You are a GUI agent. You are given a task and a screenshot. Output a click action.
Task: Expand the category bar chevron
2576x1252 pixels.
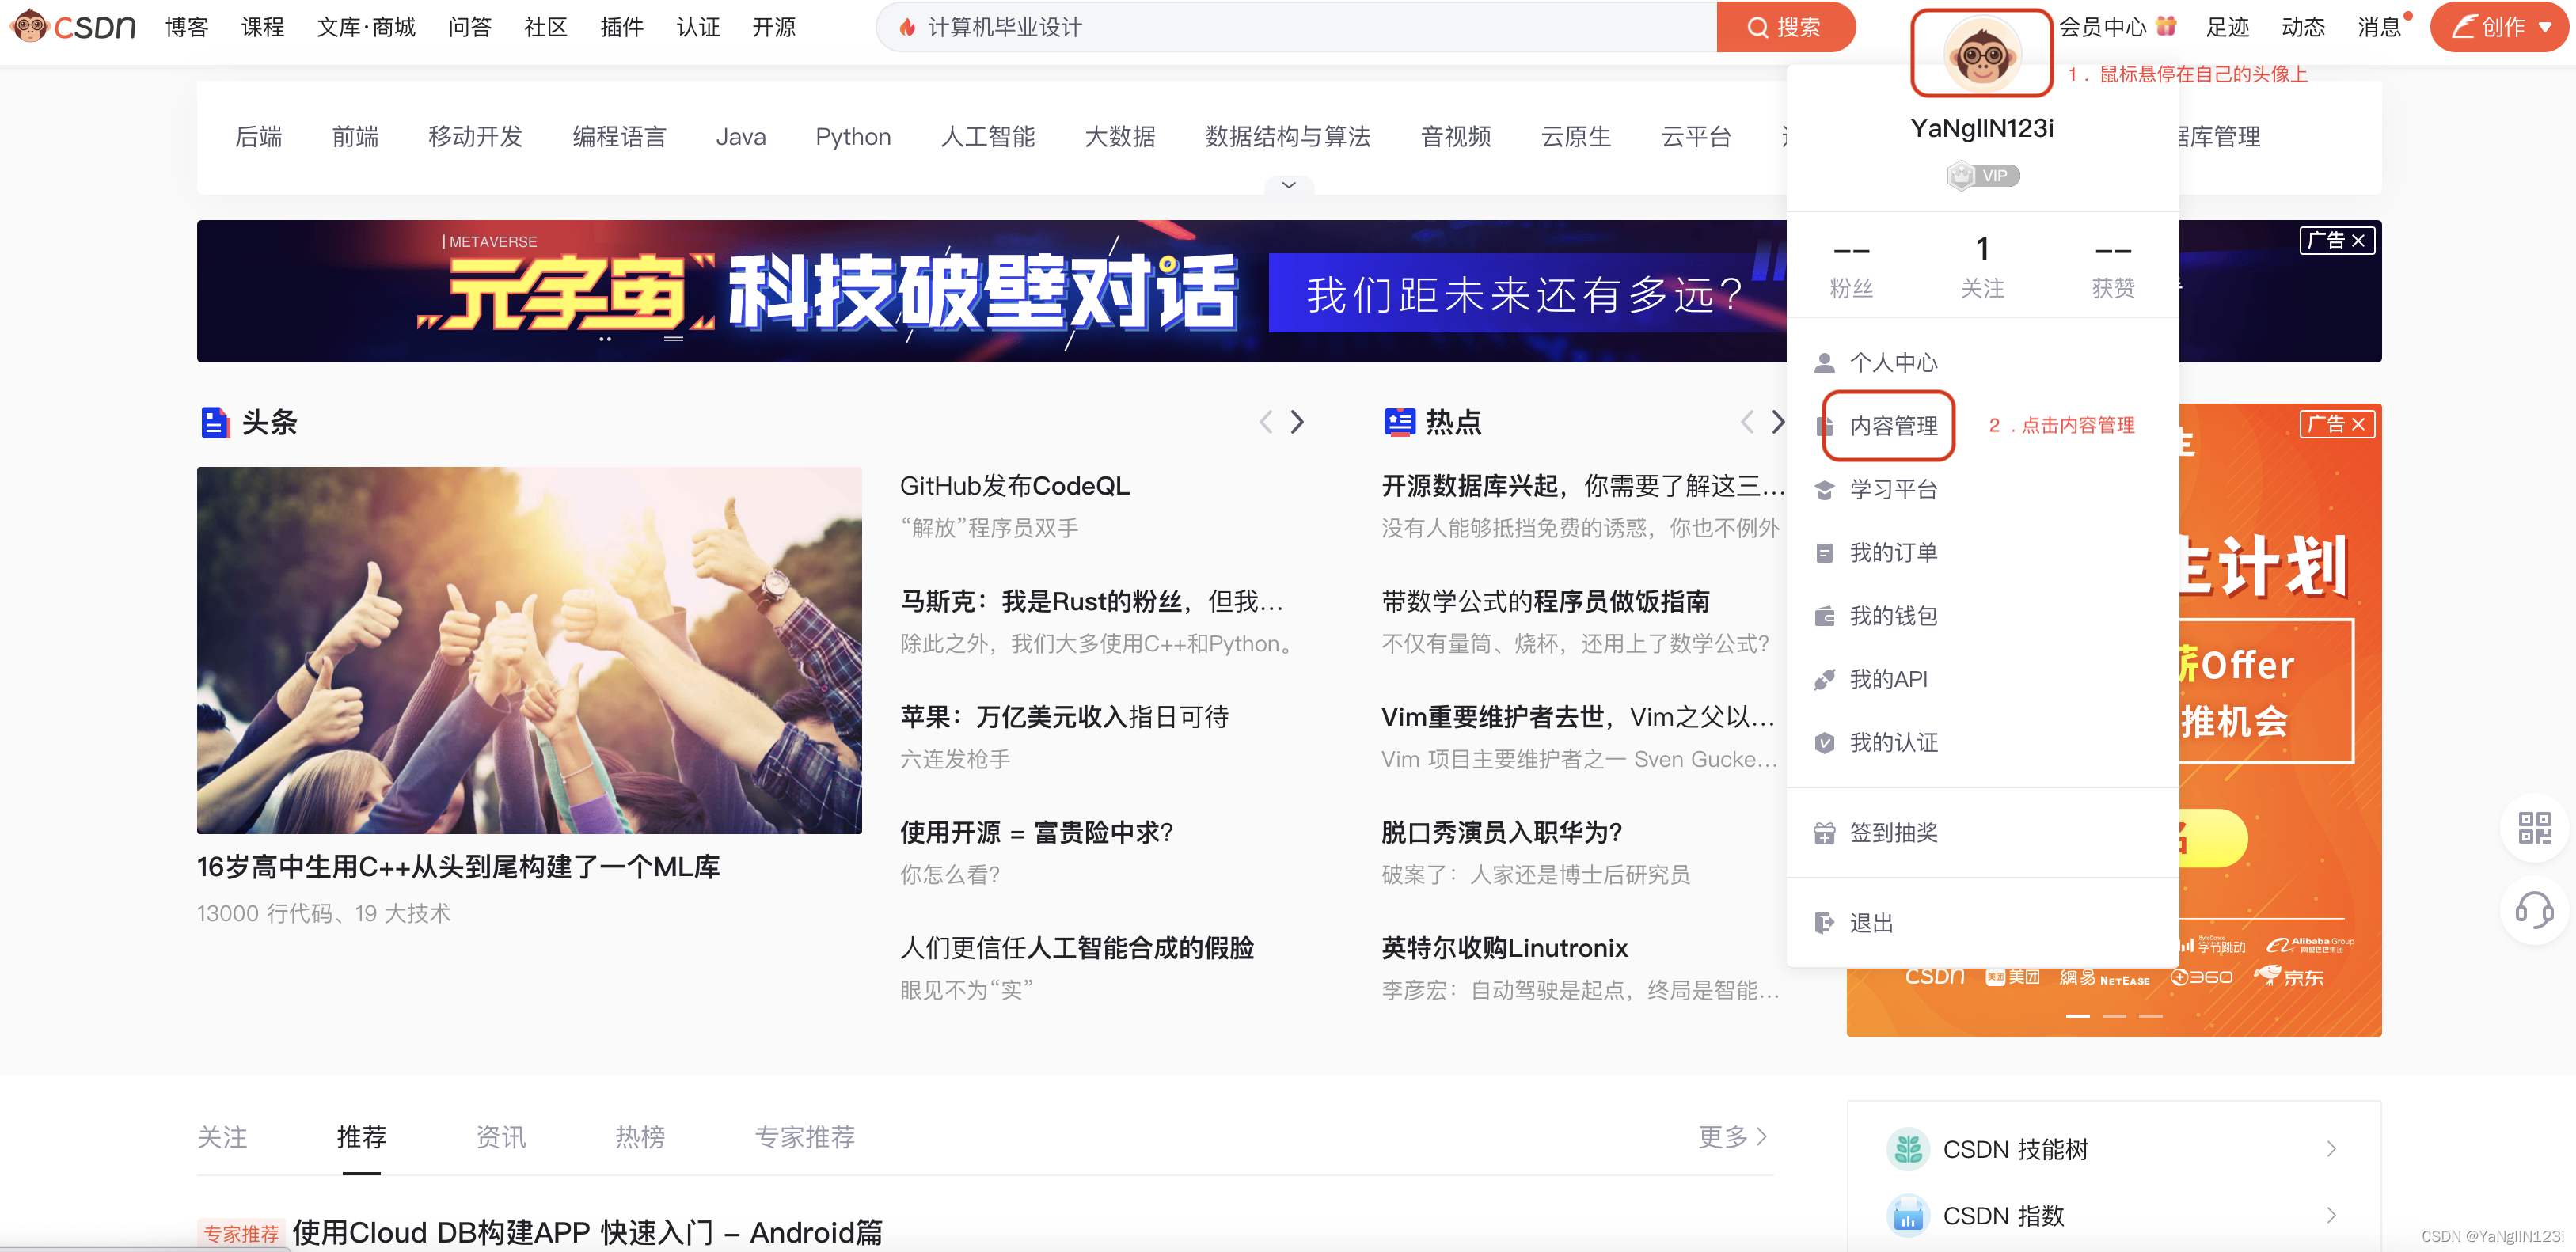(x=1288, y=185)
